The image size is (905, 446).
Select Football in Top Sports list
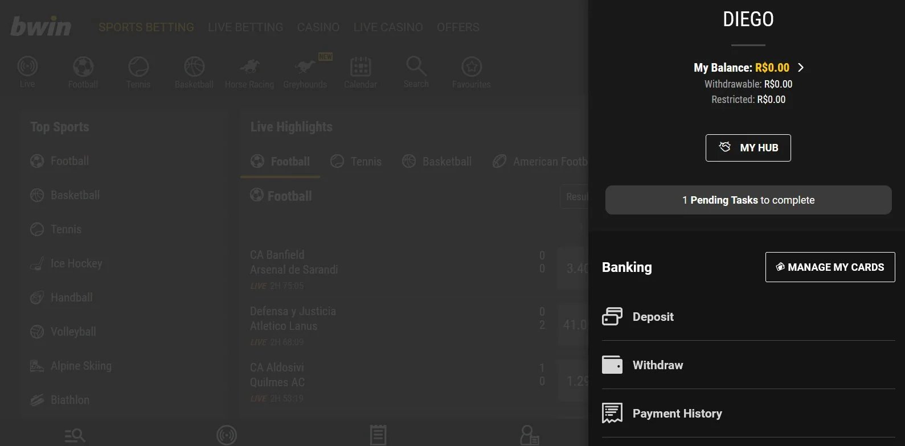pos(69,161)
